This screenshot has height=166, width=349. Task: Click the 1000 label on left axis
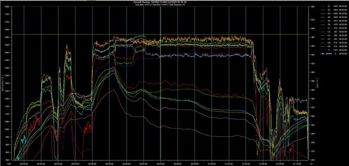point(7,129)
